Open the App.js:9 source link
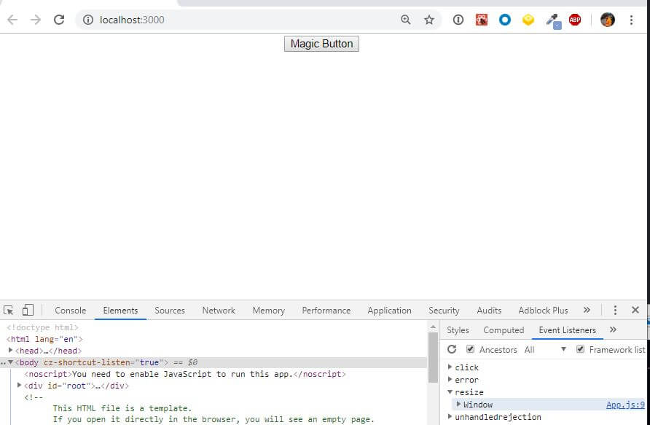The width and height of the screenshot is (650, 425). tap(625, 405)
